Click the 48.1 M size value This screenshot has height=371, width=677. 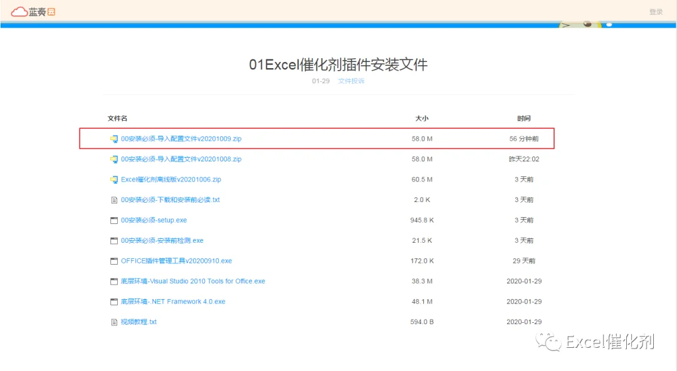[x=422, y=301]
